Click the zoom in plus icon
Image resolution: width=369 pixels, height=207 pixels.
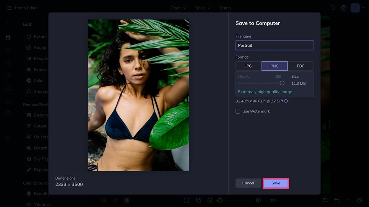(258, 200)
